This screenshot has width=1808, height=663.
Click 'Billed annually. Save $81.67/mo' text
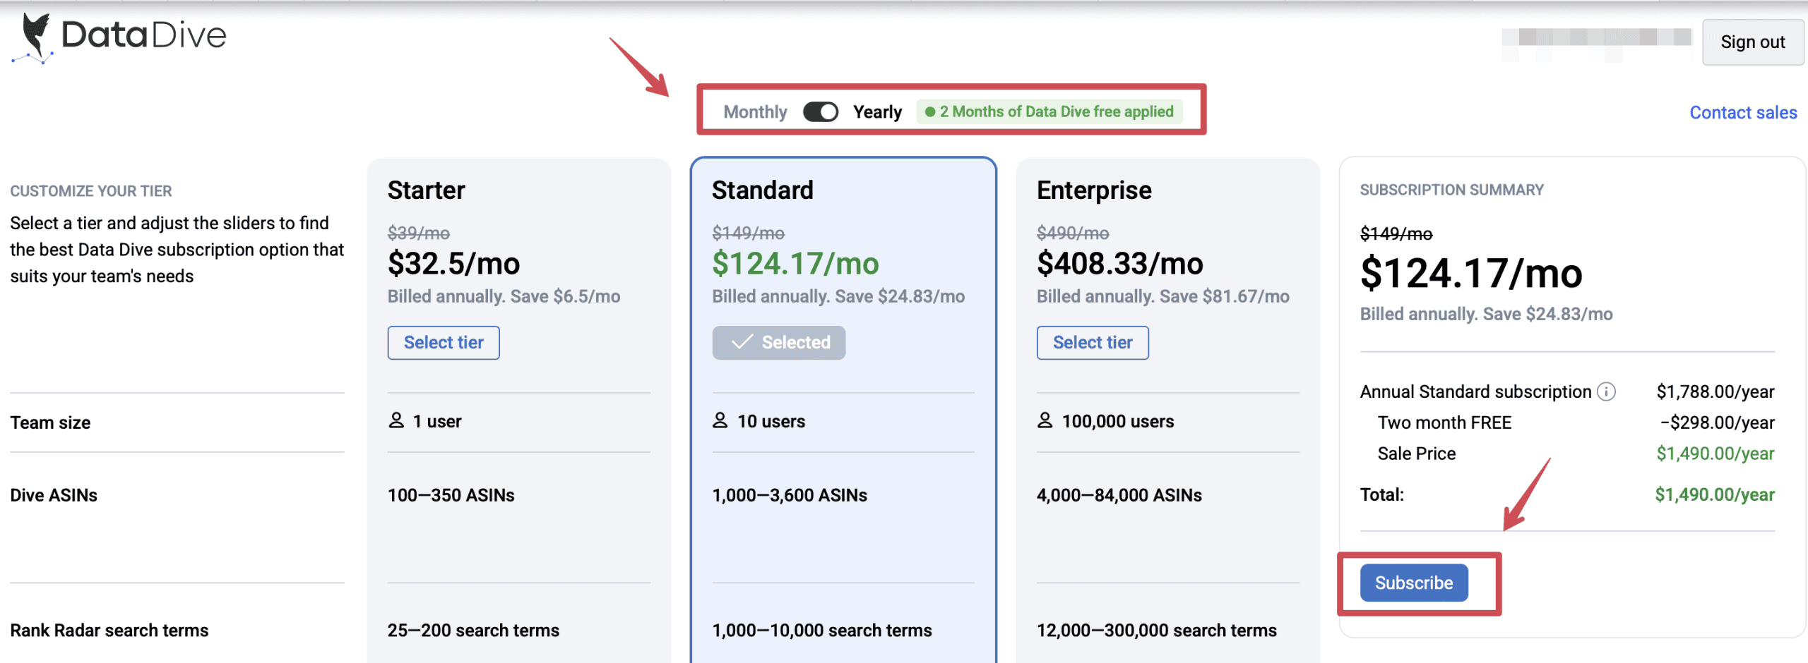coord(1163,296)
